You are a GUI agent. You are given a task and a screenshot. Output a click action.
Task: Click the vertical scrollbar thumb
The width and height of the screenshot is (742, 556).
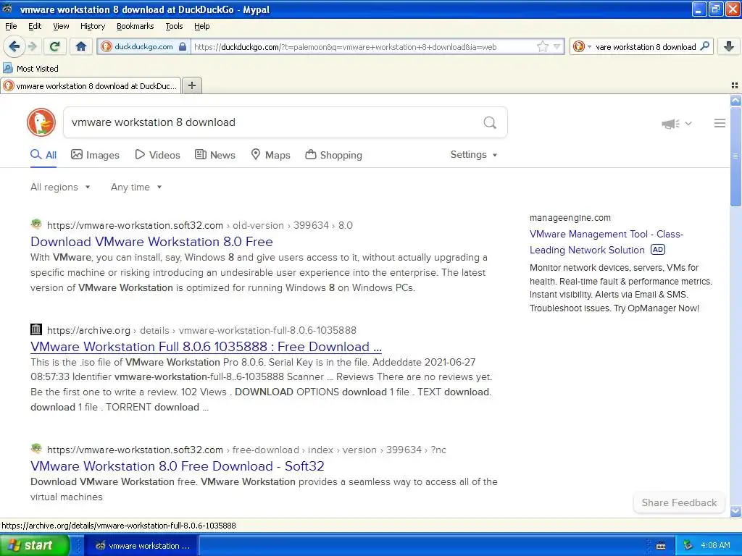tap(735, 156)
